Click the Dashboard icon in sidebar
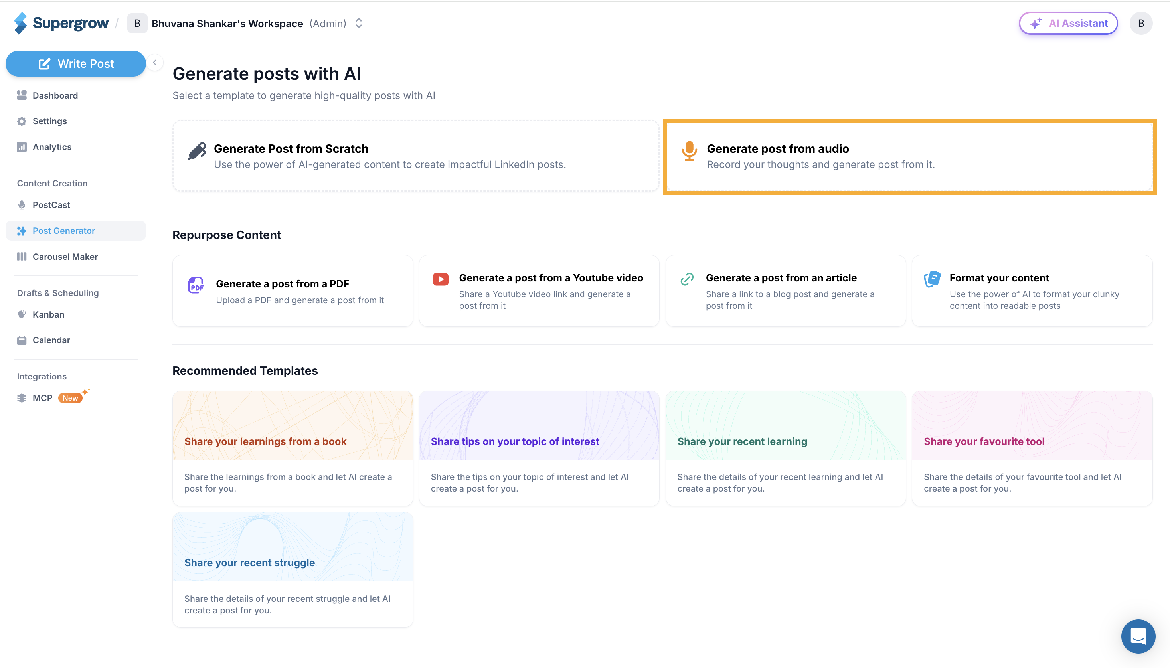Image resolution: width=1170 pixels, height=668 pixels. point(22,95)
